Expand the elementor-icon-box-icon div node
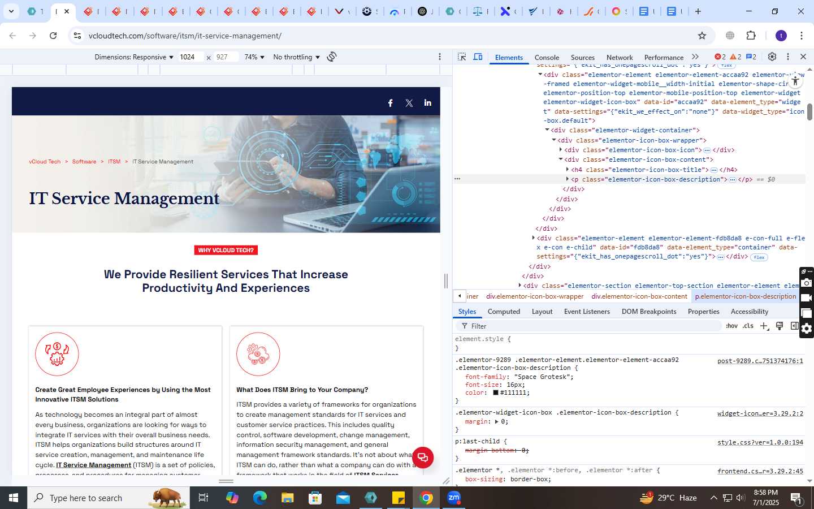Screen dimensions: 814x509 pos(561,150)
